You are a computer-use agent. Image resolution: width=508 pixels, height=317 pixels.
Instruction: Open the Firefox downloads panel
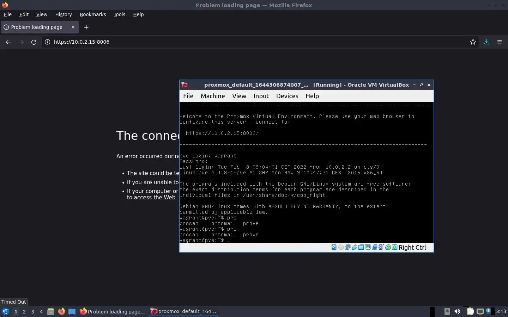[x=486, y=42]
